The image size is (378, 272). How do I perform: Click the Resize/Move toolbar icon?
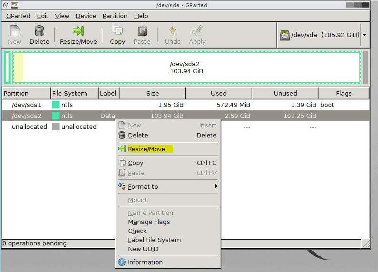79,31
